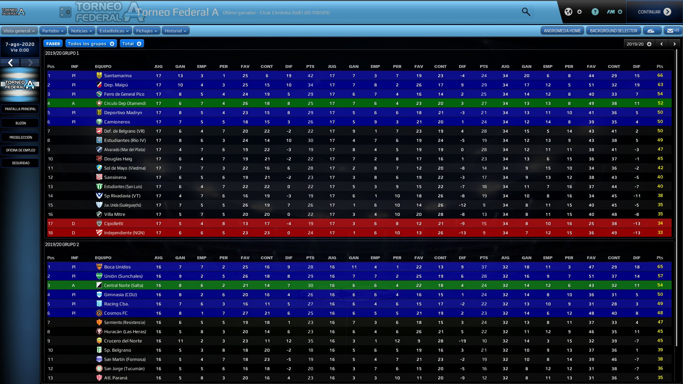Viewport: 683px width, 384px height.
Task: Click the small Torneo Federal A logo at top-left
Action: (x=14, y=12)
